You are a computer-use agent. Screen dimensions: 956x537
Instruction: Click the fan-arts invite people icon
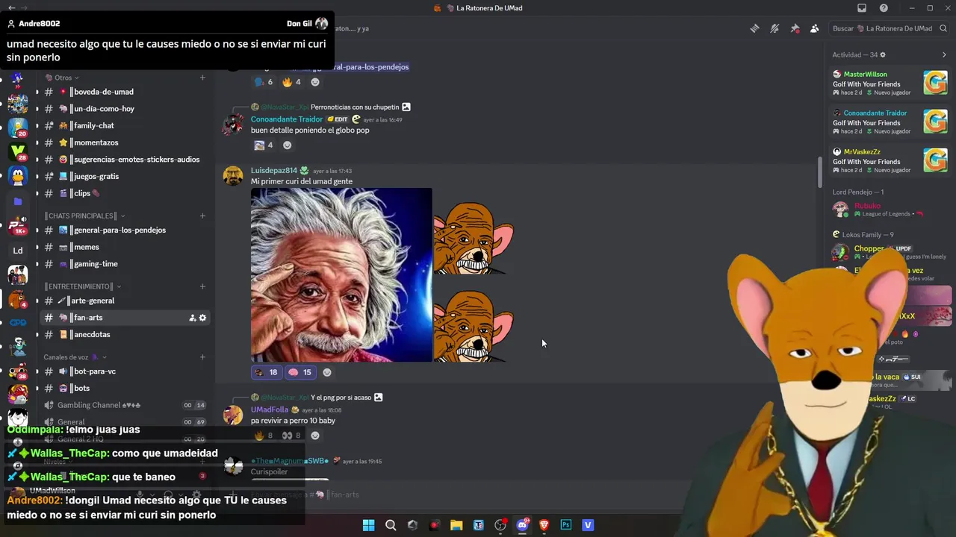(192, 318)
